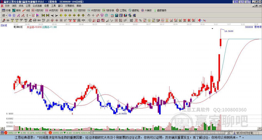The image size is (262, 140).
Task: Click the horizontal scrollbar left arrow
Action: tap(92, 133)
